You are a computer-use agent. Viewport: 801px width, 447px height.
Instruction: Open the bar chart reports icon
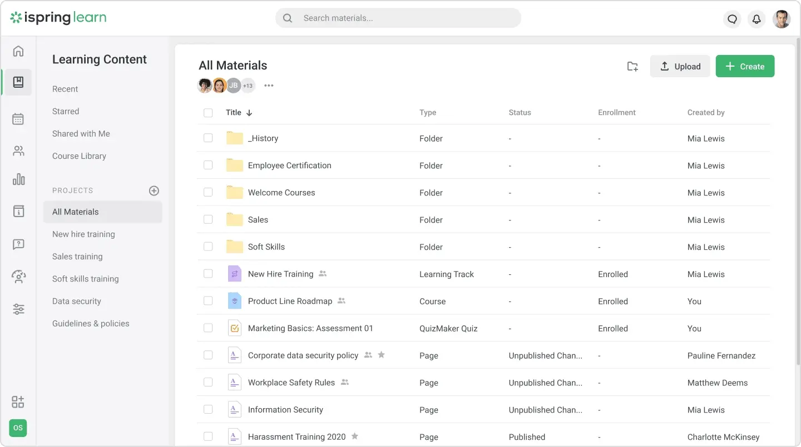coord(18,179)
